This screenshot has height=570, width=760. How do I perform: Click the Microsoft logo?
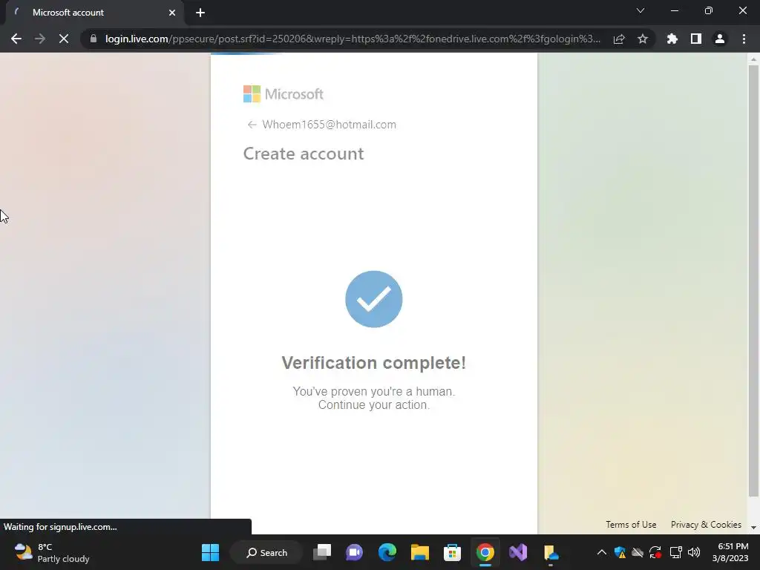(283, 94)
